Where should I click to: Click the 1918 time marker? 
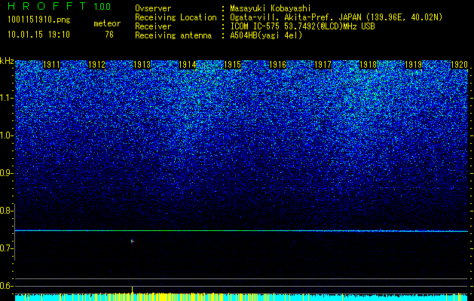click(x=368, y=65)
